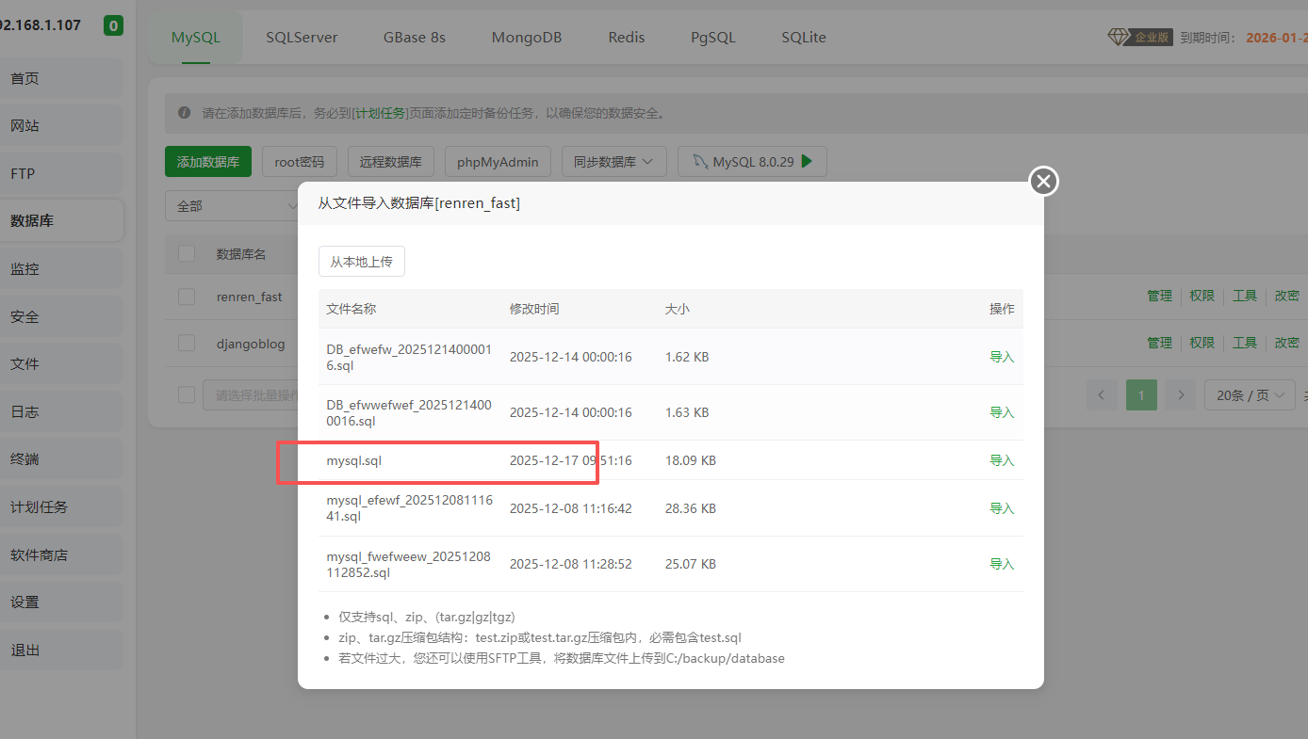Click the 从本地上传 button
The width and height of the screenshot is (1308, 739).
(361, 261)
